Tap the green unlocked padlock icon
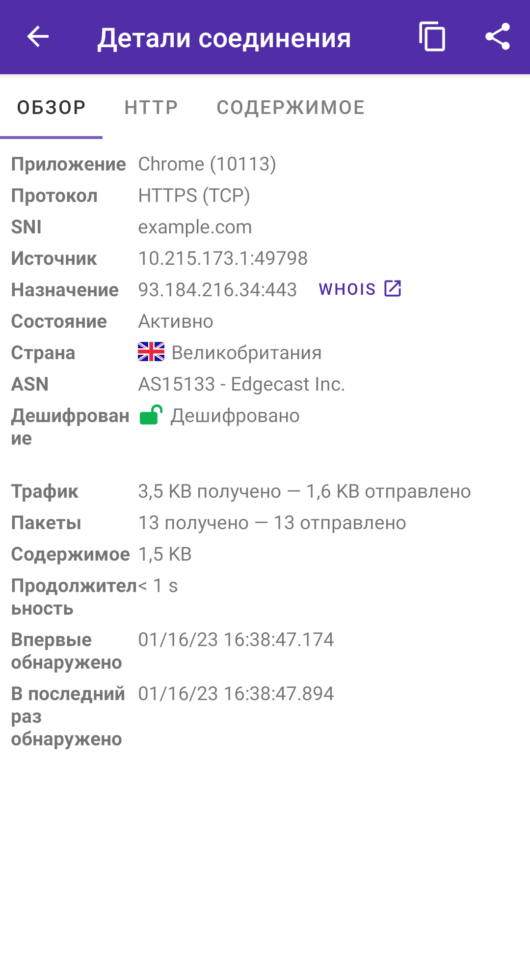 click(x=151, y=415)
